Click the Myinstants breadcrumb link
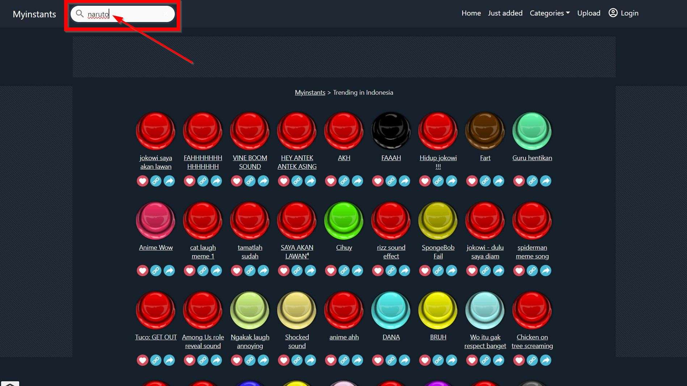The width and height of the screenshot is (687, 386). click(x=310, y=93)
